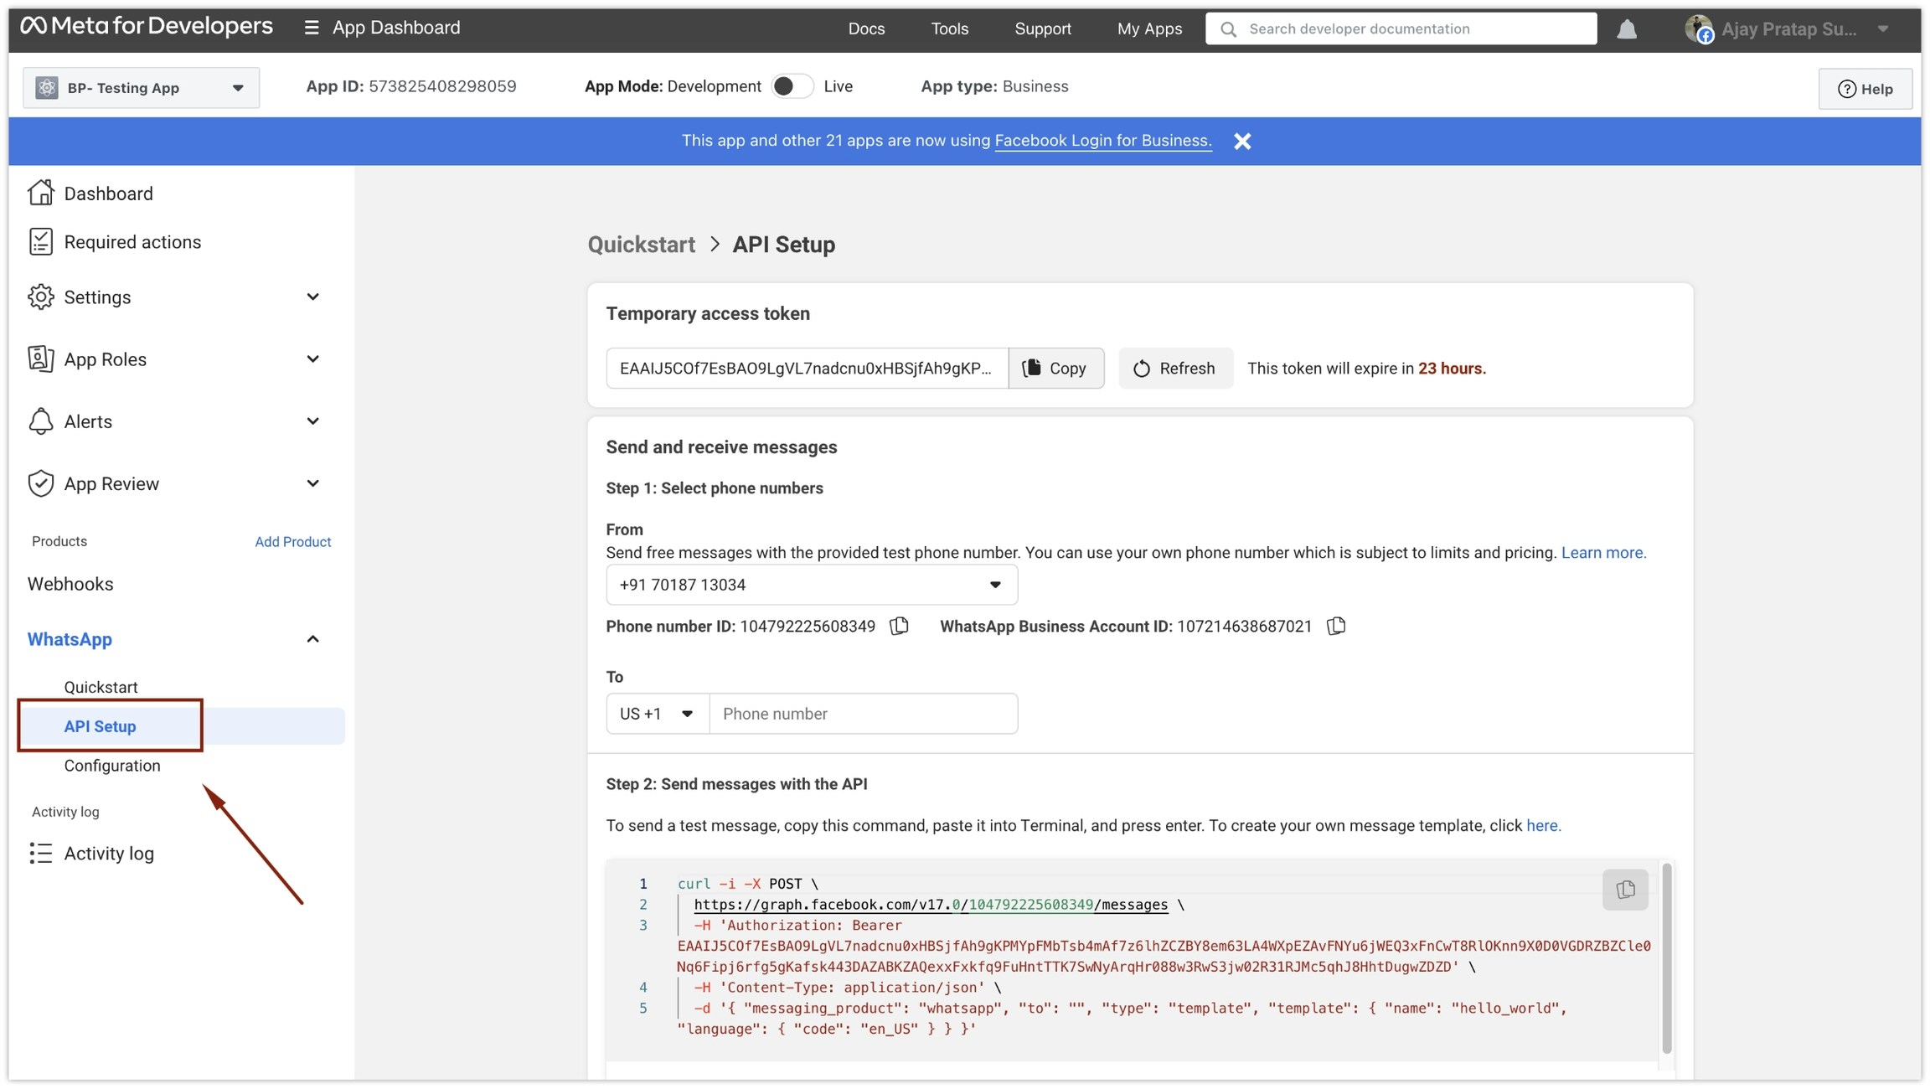This screenshot has width=1930, height=1089.
Task: Copy the Phone number ID using its copy icon
Action: 899,626
